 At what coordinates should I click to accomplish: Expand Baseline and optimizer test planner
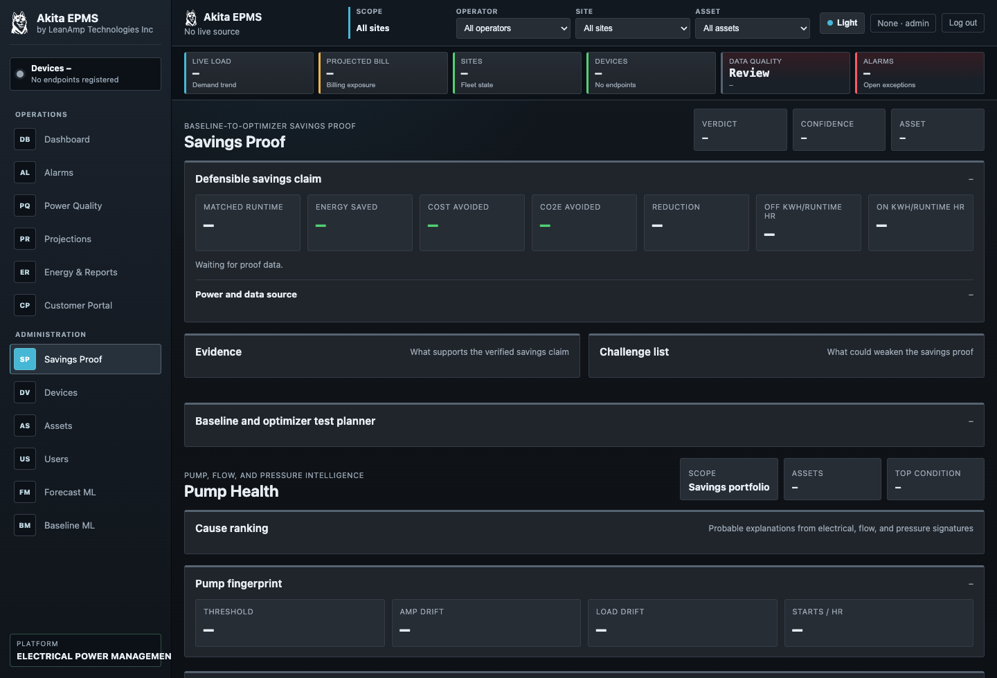(971, 421)
